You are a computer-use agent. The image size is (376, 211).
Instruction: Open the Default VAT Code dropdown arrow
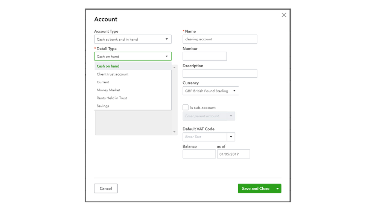click(x=231, y=137)
